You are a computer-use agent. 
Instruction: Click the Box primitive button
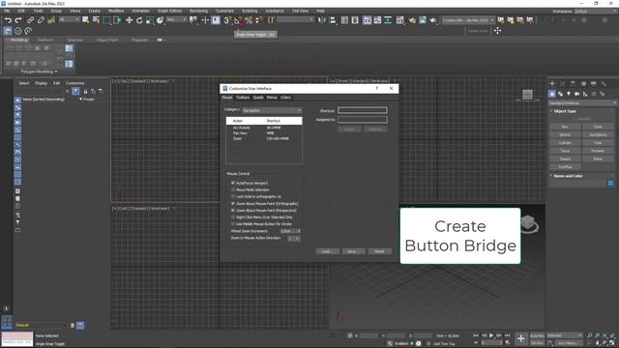(x=565, y=127)
